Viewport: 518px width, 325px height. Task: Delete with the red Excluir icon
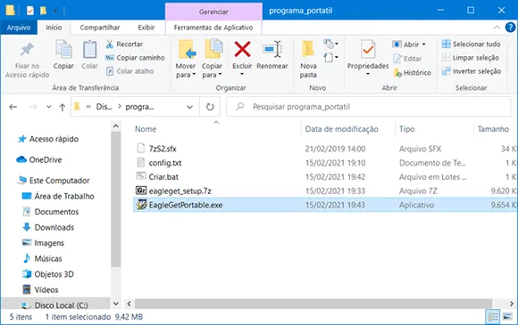[x=242, y=49]
